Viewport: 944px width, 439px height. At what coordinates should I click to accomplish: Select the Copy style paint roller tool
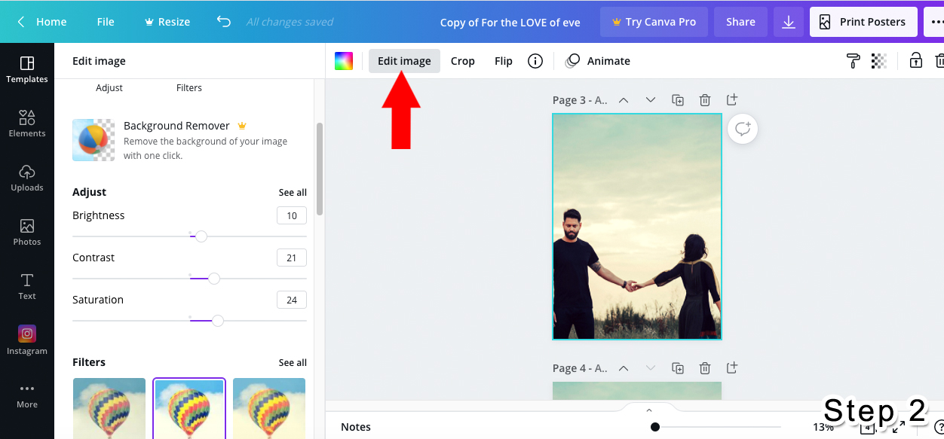click(853, 60)
